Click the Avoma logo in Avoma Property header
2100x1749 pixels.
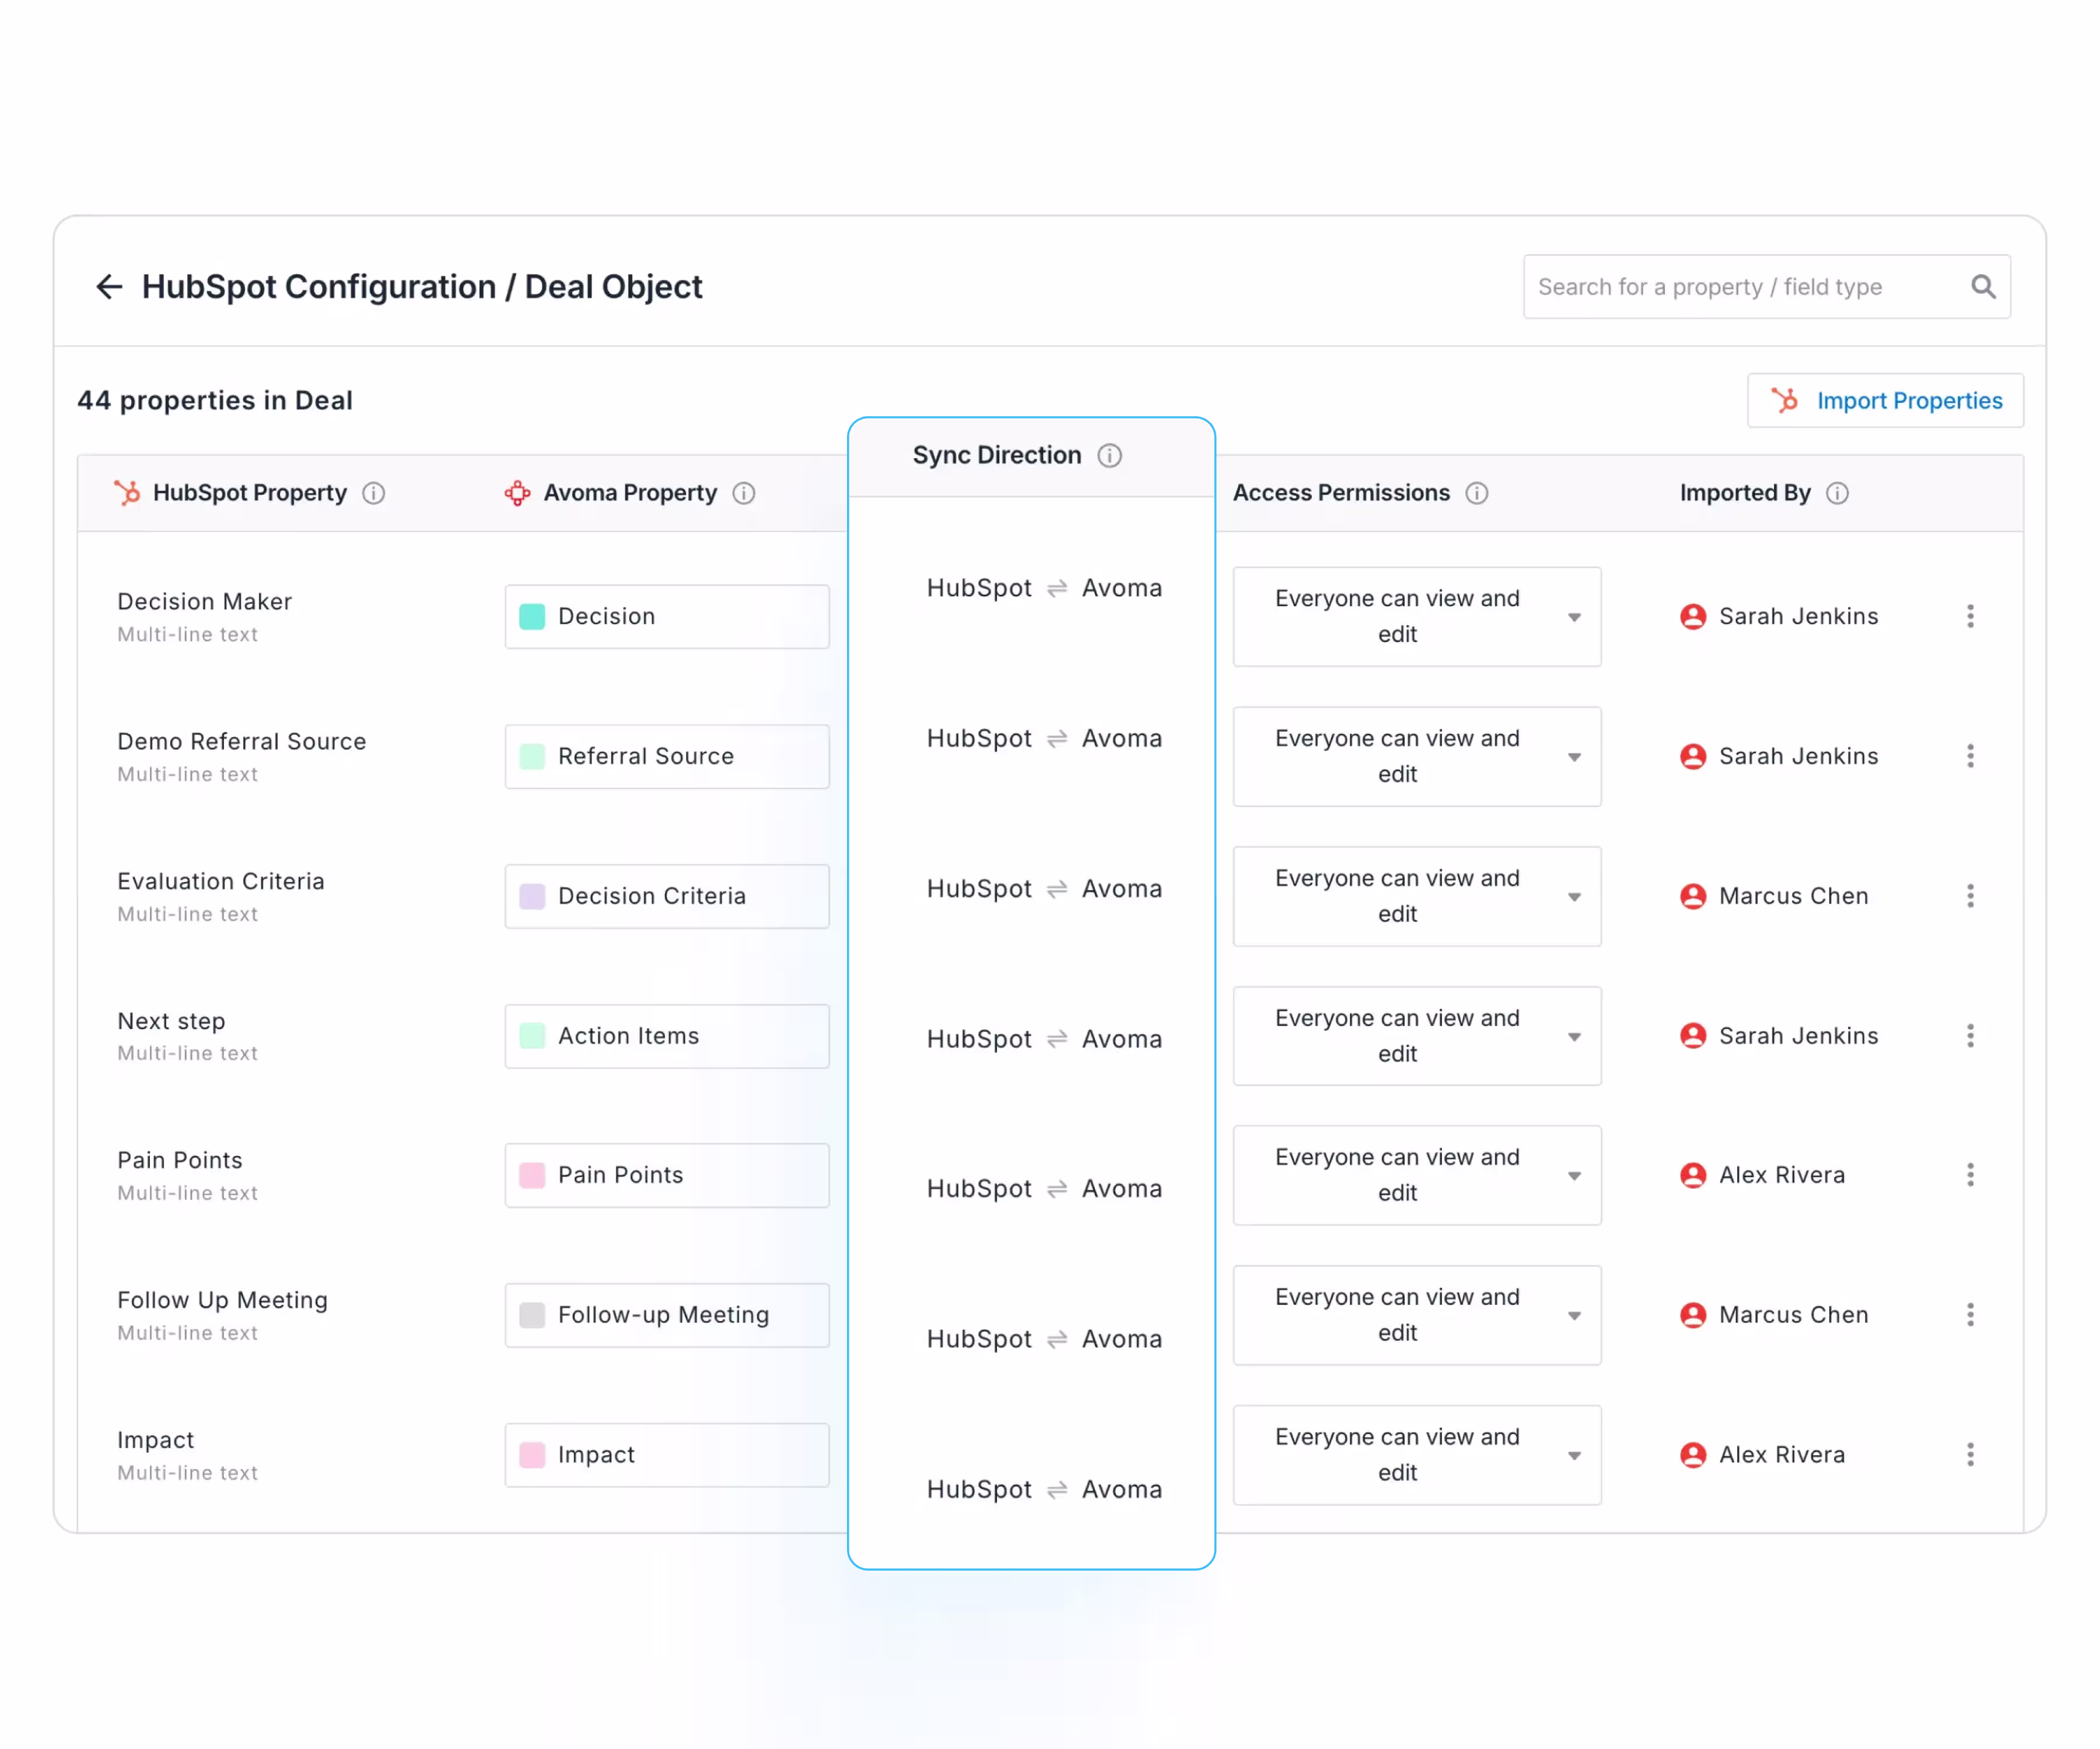[517, 493]
